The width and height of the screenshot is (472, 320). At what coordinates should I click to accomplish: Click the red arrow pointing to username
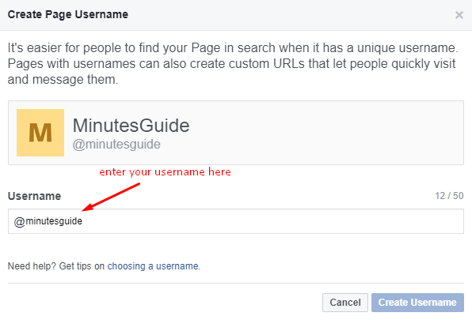click(111, 197)
